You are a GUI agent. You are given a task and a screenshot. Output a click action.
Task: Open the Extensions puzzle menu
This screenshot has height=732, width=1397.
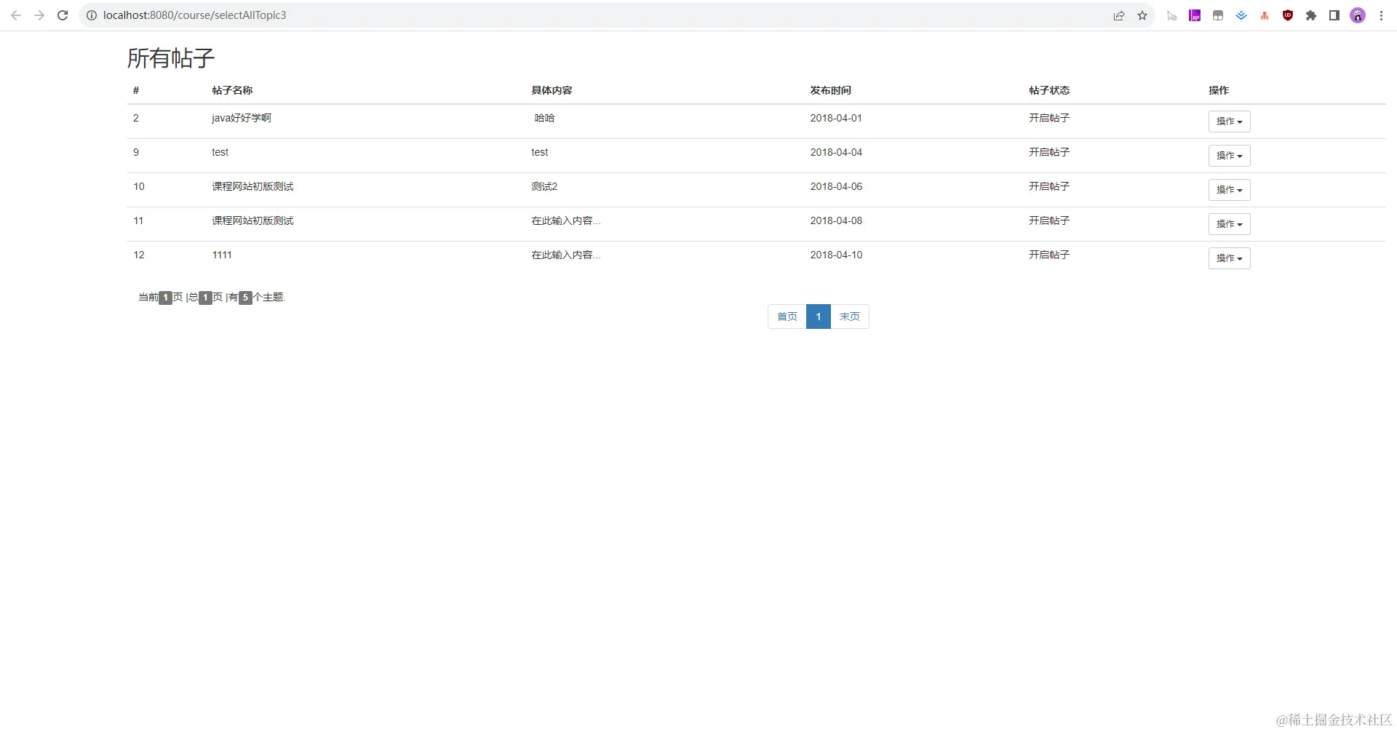[1311, 15]
